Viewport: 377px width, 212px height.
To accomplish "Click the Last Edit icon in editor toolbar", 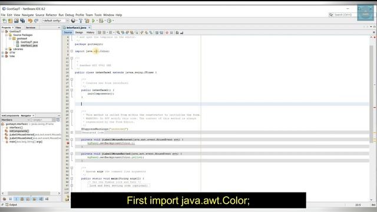I will (x=100, y=32).
